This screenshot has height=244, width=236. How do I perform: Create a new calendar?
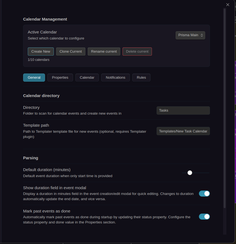(x=40, y=51)
